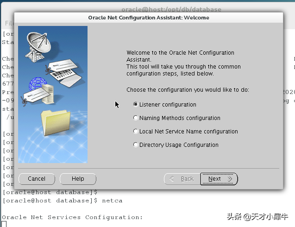Click the Welcome dialog title bar

[149, 18]
